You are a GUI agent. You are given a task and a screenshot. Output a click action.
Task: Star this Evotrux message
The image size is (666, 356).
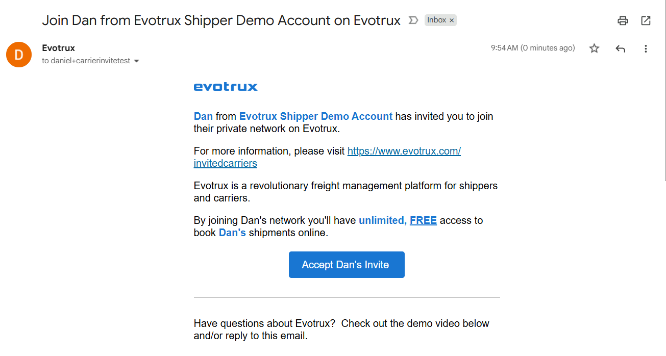tap(594, 48)
